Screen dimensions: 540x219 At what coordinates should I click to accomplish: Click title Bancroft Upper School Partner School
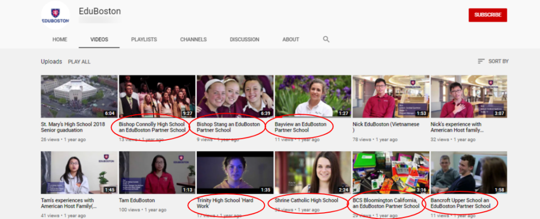tap(460, 203)
